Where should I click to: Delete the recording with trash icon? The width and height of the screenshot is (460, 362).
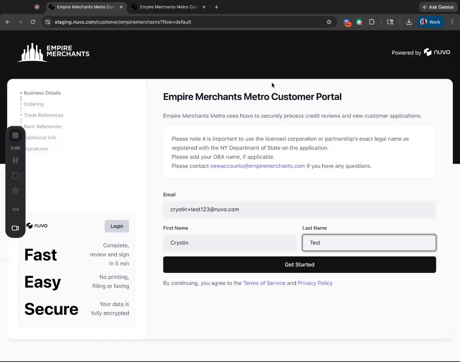pyautogui.click(x=16, y=191)
